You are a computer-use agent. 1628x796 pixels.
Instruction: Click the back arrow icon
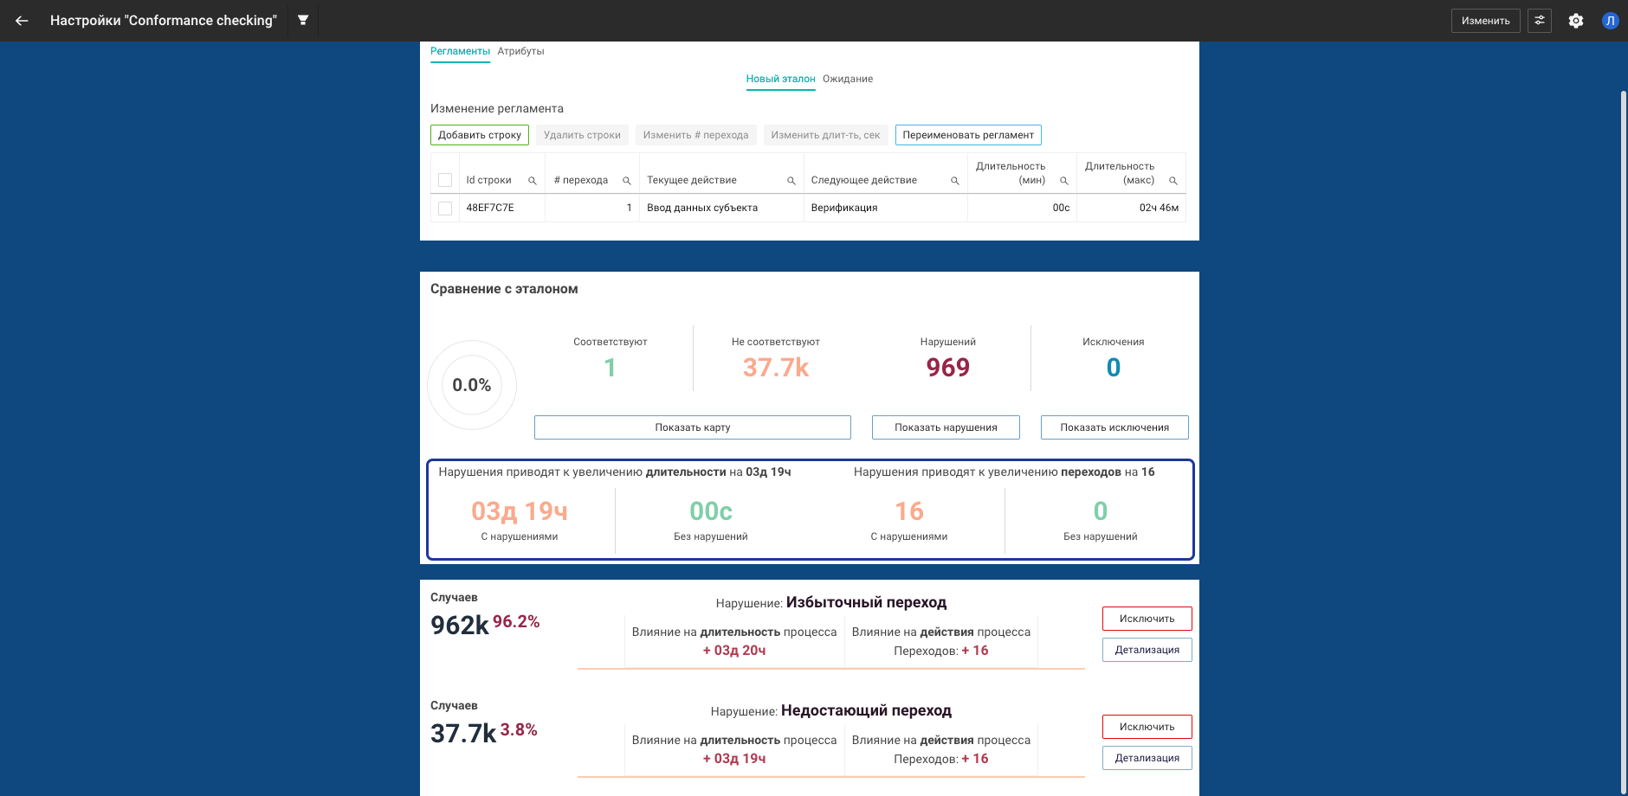pos(22,21)
